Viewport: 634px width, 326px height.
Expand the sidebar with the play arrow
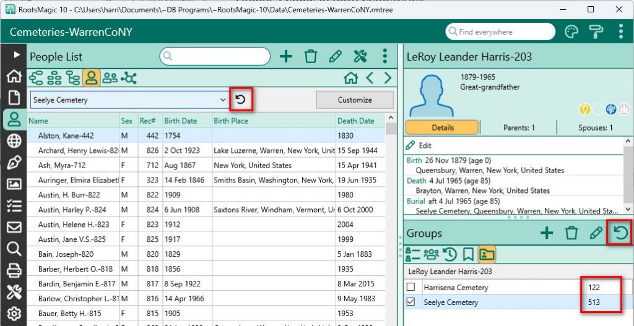tap(16, 54)
